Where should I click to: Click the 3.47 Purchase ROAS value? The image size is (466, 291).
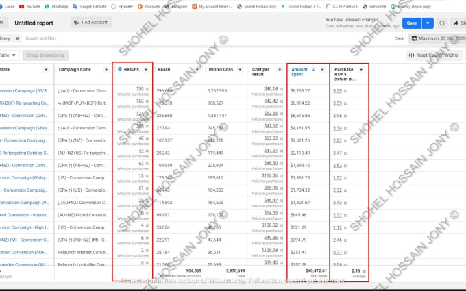(x=338, y=153)
